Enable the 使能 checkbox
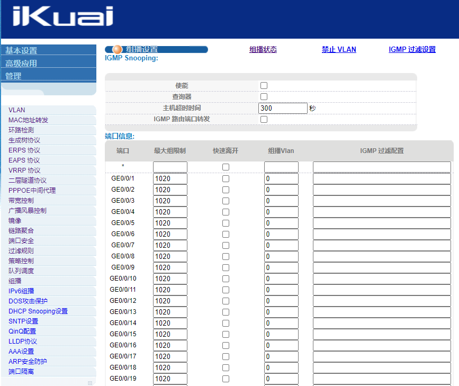Viewport: 459px width, 386px height. click(x=264, y=86)
